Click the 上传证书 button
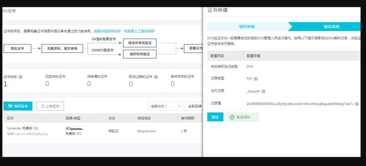 [50, 106]
